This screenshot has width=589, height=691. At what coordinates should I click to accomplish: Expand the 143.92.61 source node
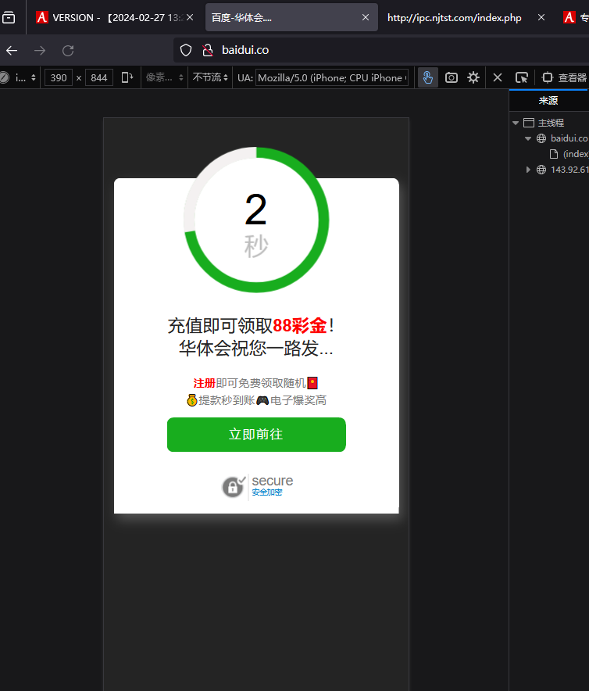[528, 170]
